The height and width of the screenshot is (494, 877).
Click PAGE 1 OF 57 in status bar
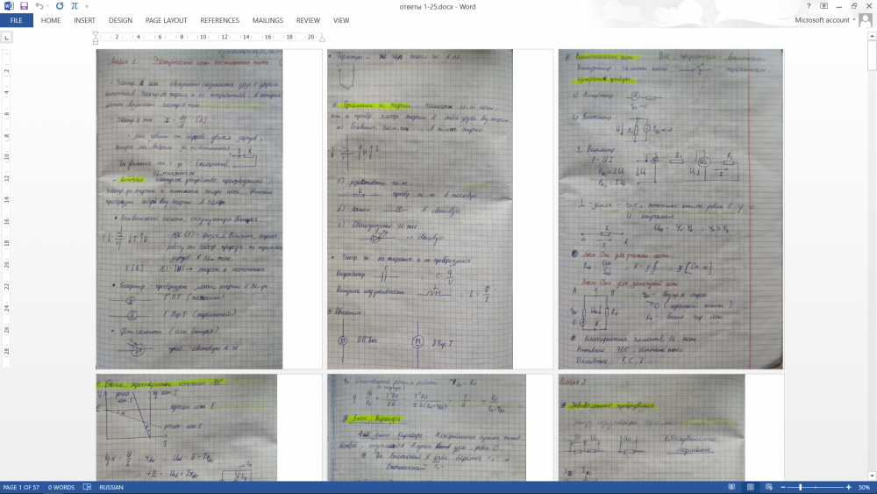(21, 487)
